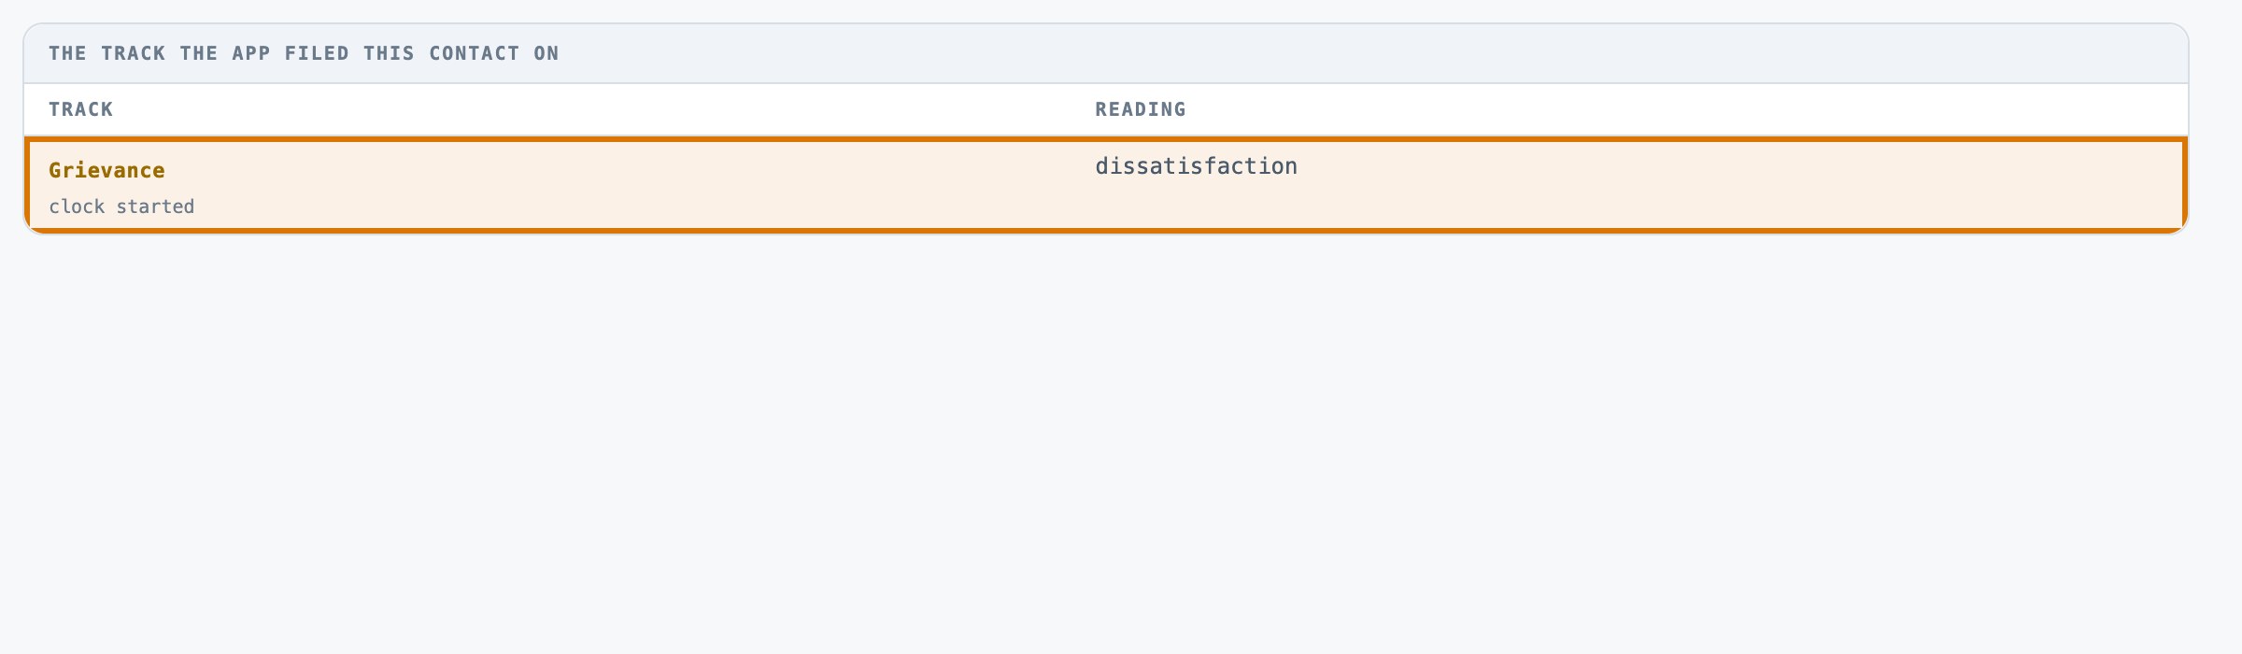Click blank header bar right of panel title
The height and width of the screenshot is (654, 2242).
(1373, 53)
